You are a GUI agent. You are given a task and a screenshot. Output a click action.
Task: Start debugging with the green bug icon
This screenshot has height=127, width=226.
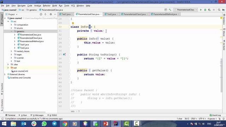pyautogui.click(x=205, y=10)
